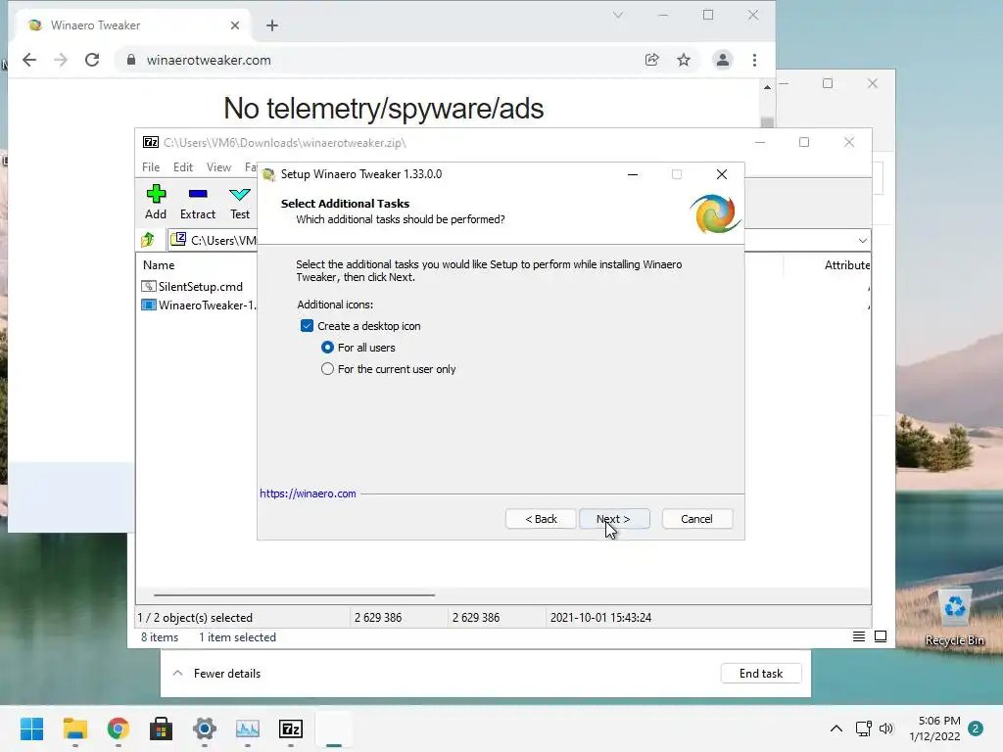Screen dimensions: 1003x752
Task: Select the For all users option
Action: click(x=327, y=348)
